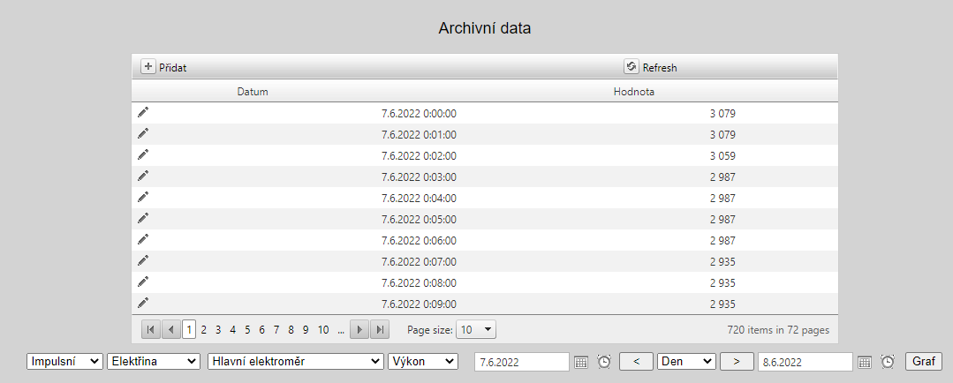The height and width of the screenshot is (383, 953).
Task: Go to next page using arrow button
Action: (x=359, y=329)
